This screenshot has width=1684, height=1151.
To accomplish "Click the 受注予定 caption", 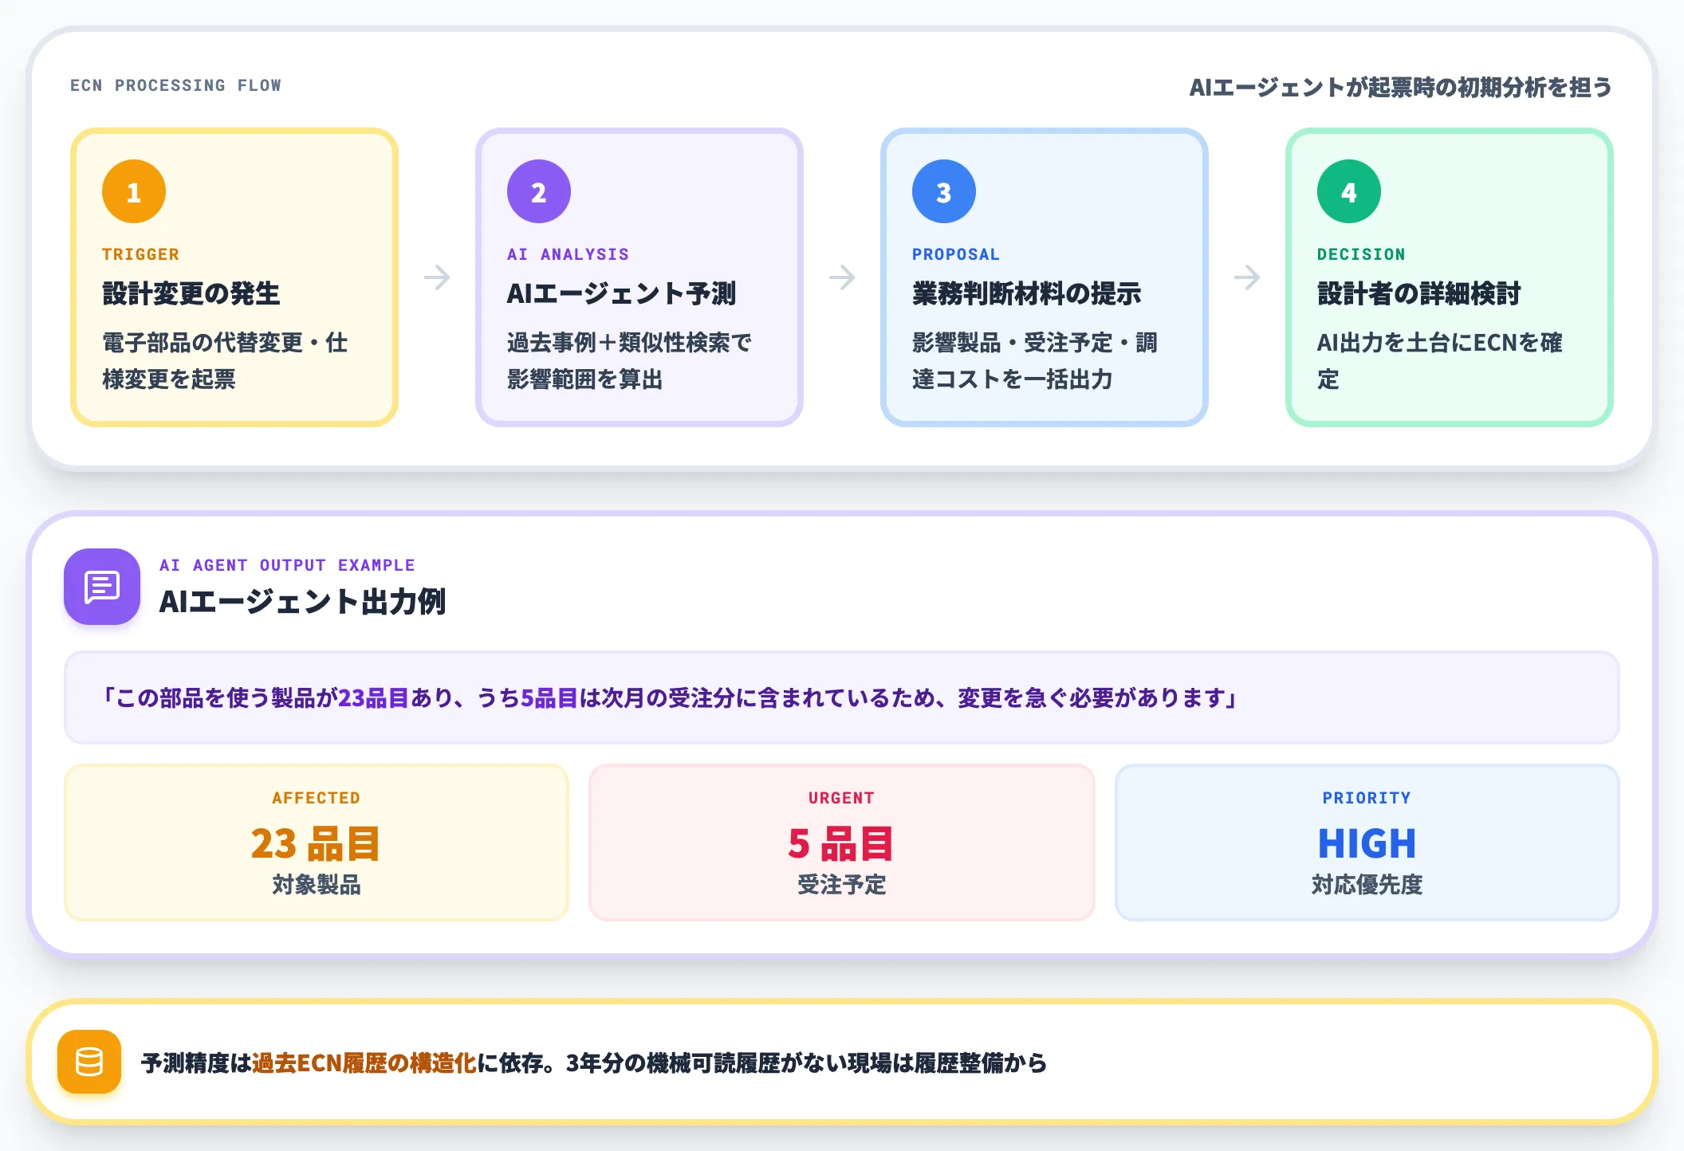I will [841, 884].
